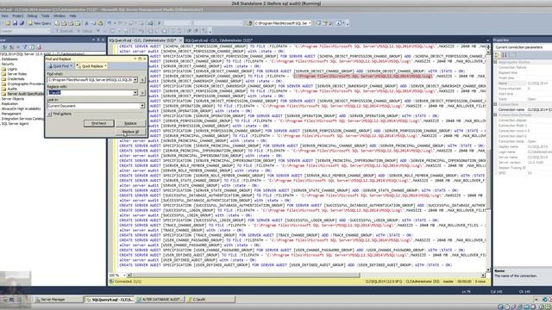Open the C:\audit folder taskbar button
This screenshot has height=310, width=552.
pos(210,300)
